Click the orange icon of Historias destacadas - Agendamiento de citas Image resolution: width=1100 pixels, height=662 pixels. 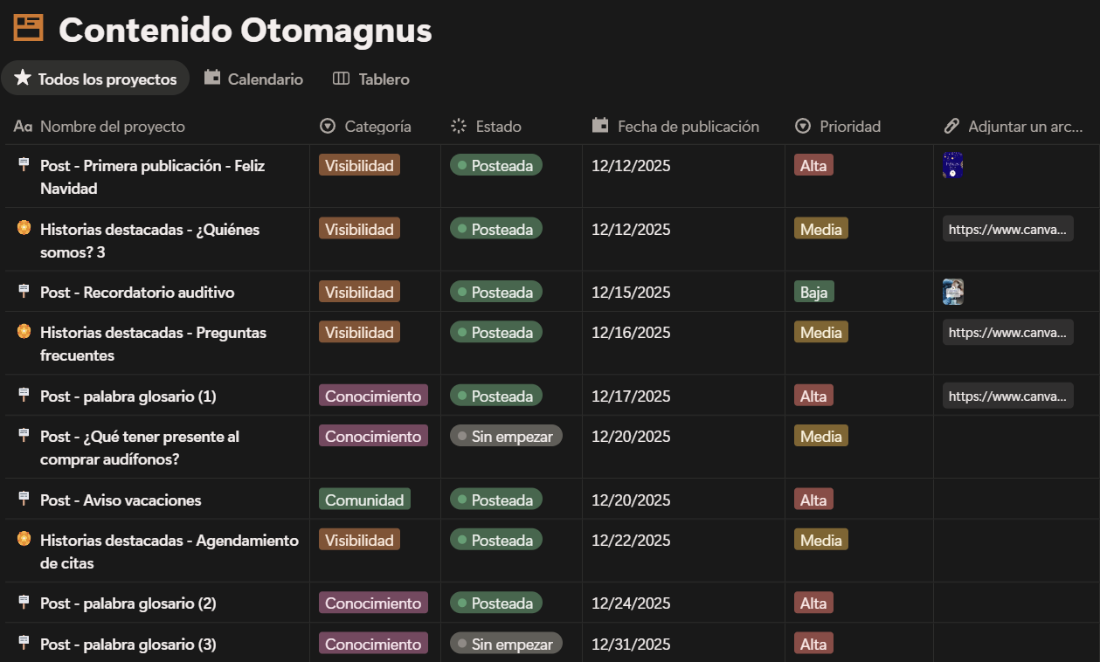(x=24, y=540)
